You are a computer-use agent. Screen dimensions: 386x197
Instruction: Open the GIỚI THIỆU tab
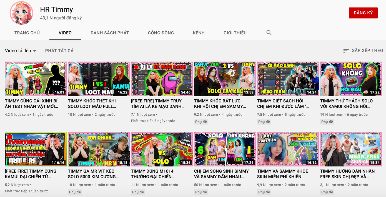[x=235, y=32]
